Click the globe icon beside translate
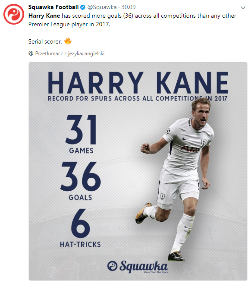 [31, 53]
